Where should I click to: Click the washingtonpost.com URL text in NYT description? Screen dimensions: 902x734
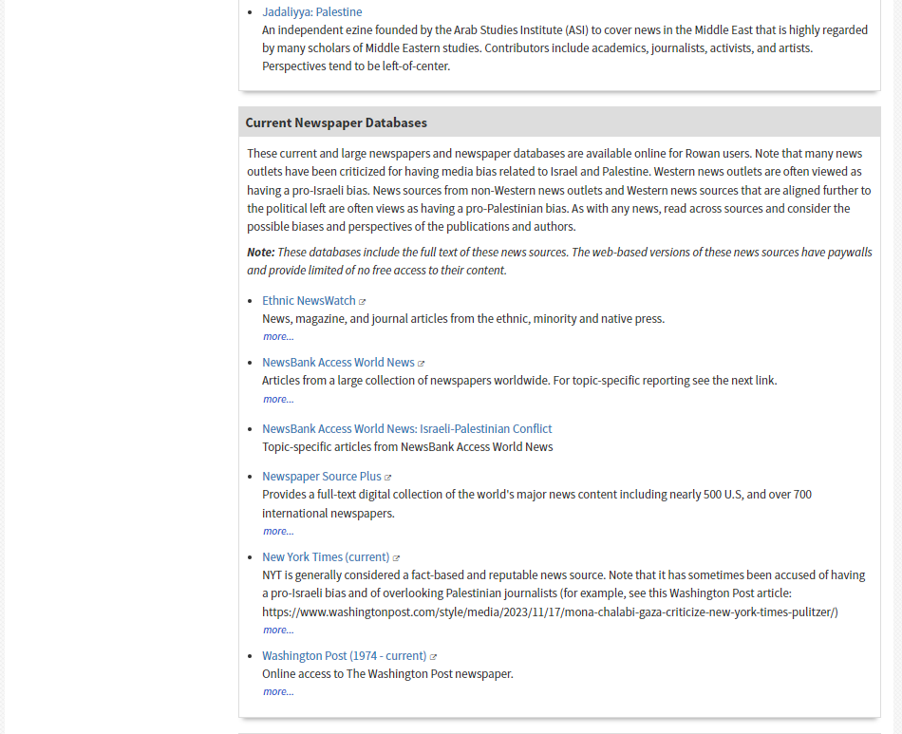point(550,612)
